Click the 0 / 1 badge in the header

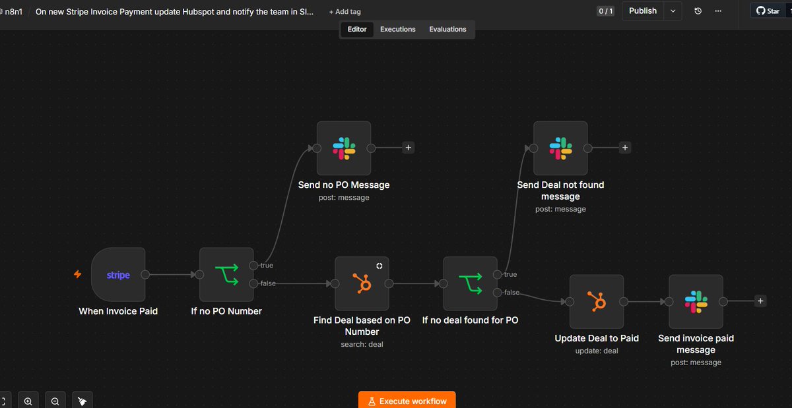pos(605,11)
